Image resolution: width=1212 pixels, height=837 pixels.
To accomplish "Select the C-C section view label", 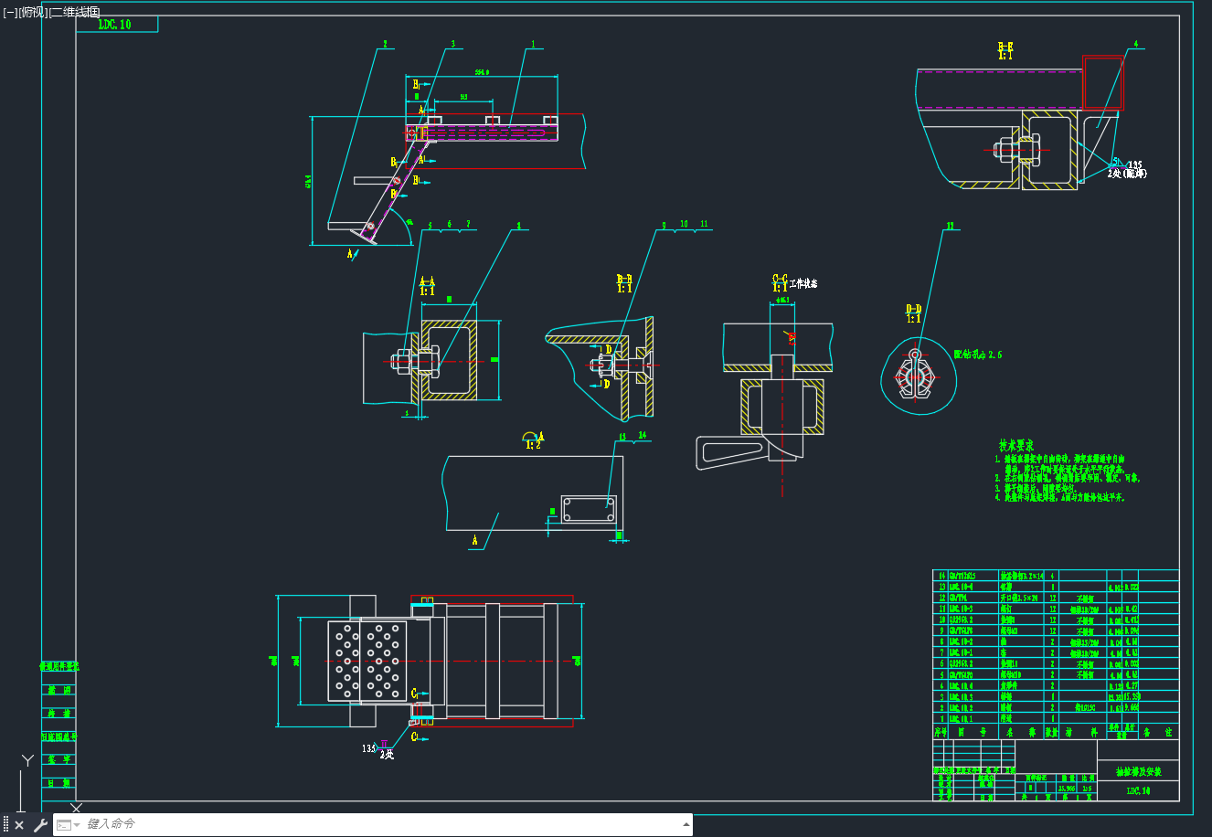I will point(780,282).
